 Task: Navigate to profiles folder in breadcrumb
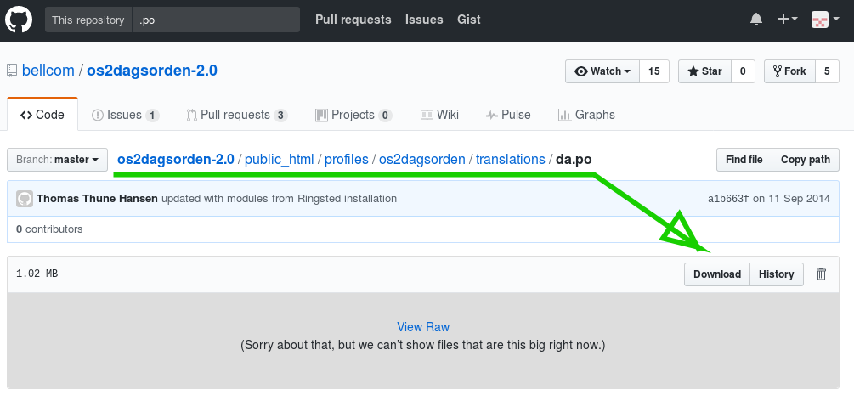pos(347,160)
